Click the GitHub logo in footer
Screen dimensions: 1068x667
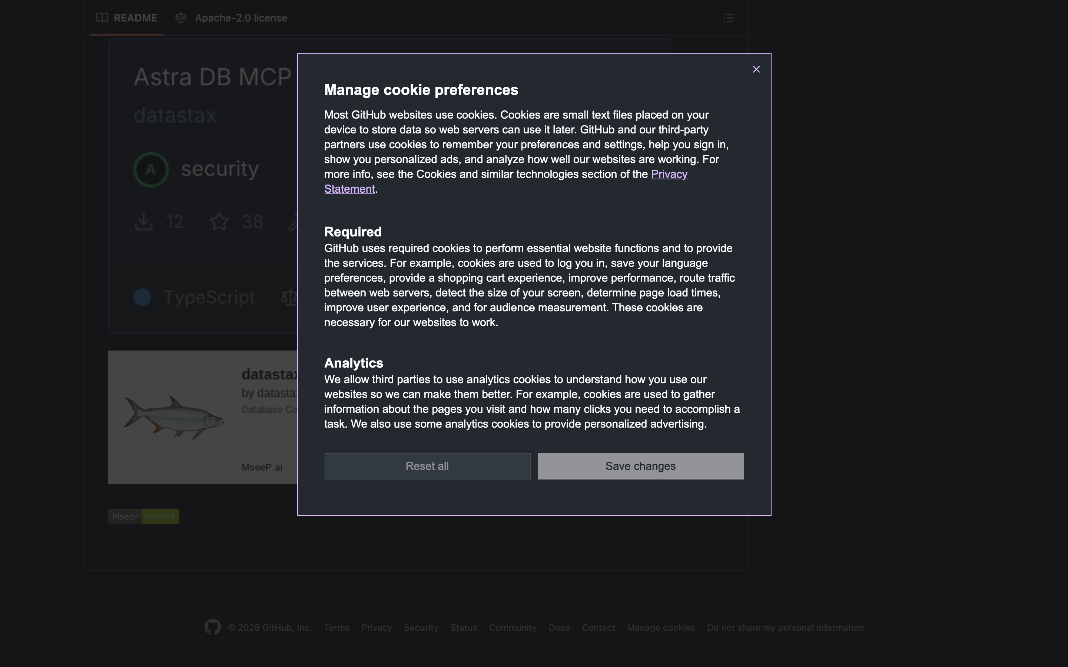click(213, 627)
